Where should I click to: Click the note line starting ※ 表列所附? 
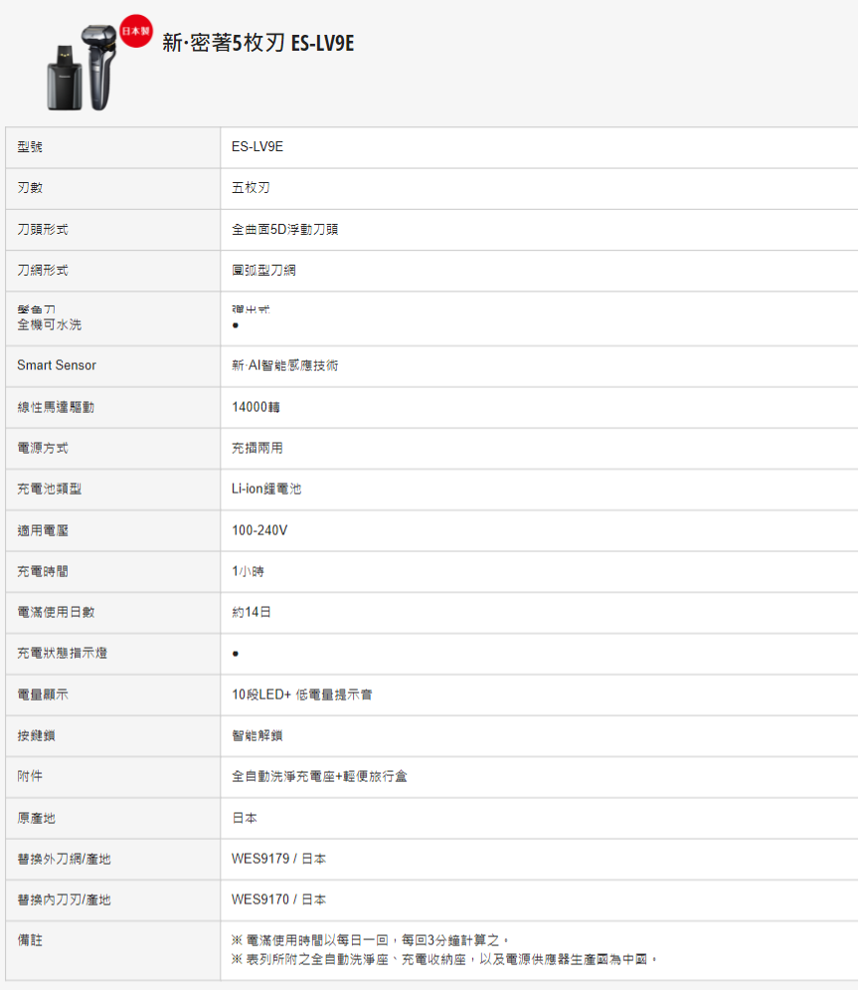click(444, 959)
